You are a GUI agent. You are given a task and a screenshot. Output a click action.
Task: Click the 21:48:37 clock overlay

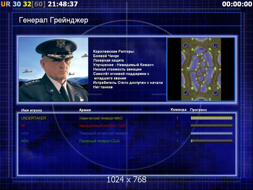[63, 4]
